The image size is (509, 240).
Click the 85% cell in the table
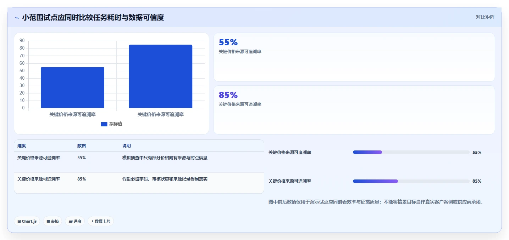coord(82,179)
